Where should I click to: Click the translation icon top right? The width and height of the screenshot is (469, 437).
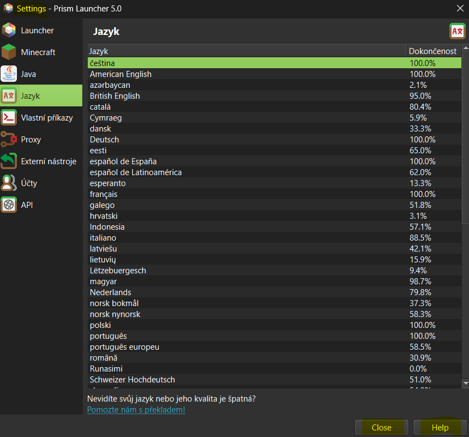[457, 31]
